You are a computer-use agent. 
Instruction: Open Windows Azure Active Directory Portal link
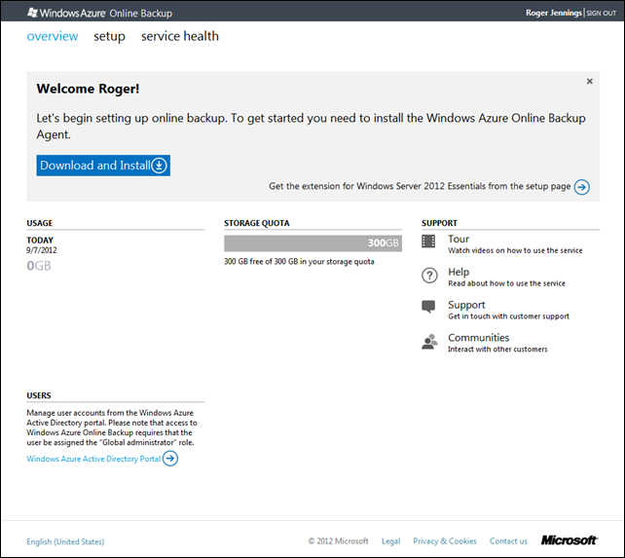click(93, 459)
